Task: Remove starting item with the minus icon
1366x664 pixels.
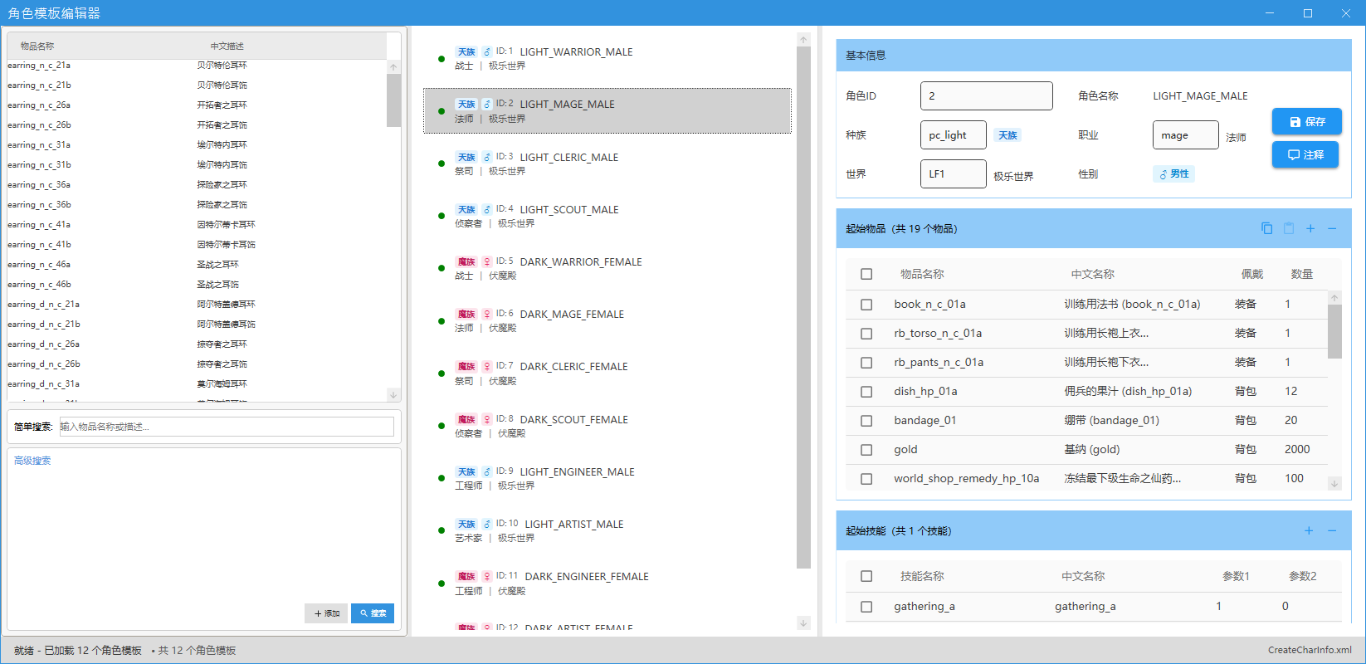Action: click(x=1332, y=228)
